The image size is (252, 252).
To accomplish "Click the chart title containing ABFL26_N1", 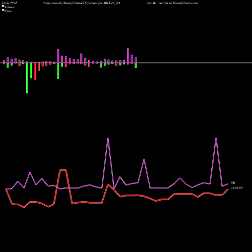I will pyautogui.click(x=82, y=3).
